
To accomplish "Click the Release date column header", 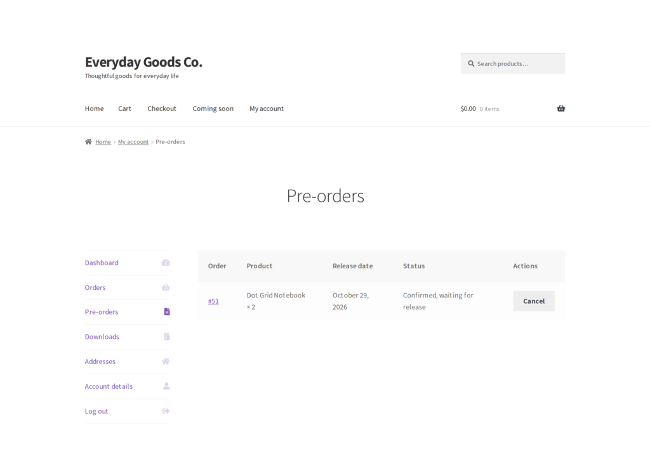I will [x=352, y=266].
